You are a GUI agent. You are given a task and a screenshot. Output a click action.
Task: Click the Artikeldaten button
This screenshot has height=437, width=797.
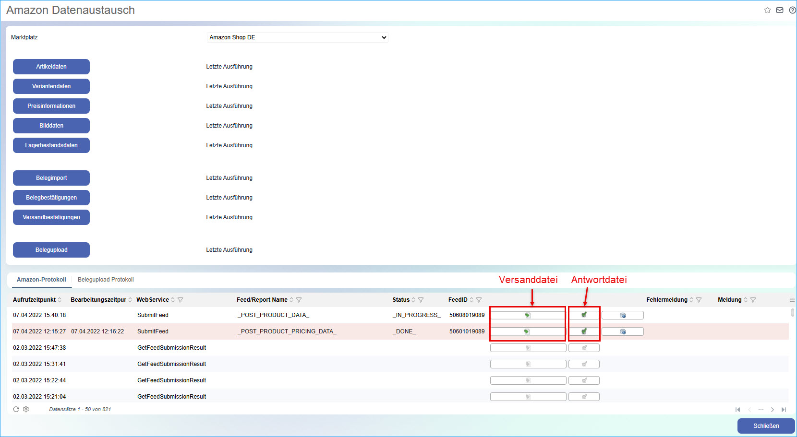tap(51, 67)
